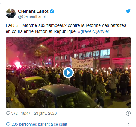Click the speech bubble reply icon
136x127 pixels.
coord(8,124)
